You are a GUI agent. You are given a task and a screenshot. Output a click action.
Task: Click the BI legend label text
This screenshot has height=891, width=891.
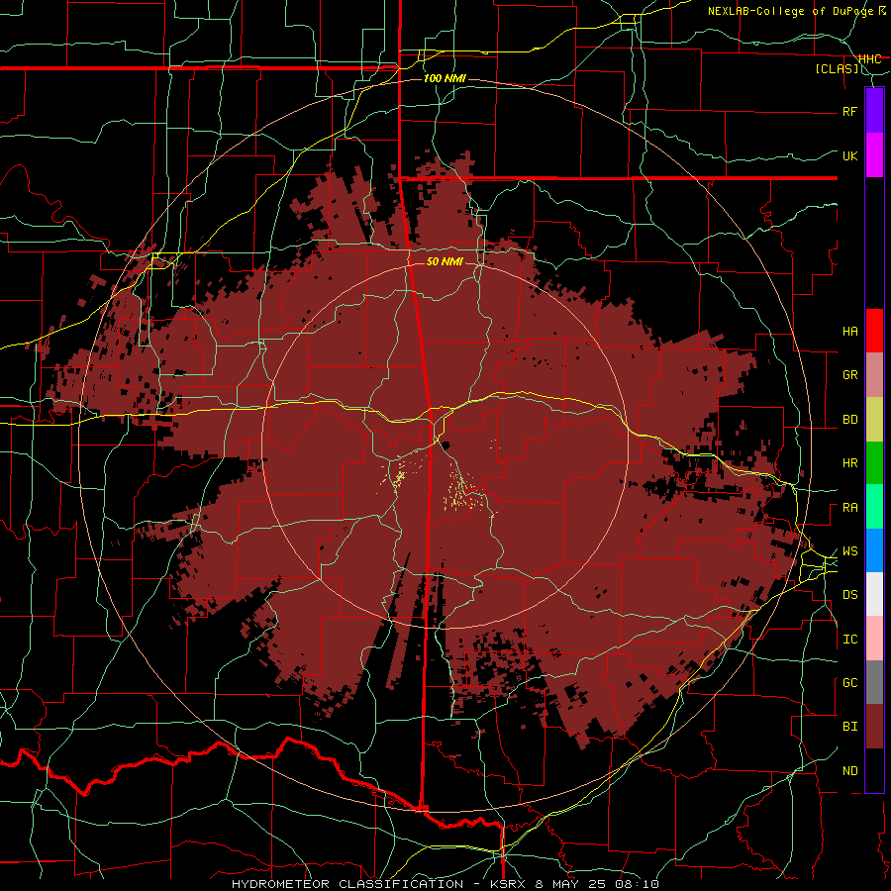coord(849,727)
